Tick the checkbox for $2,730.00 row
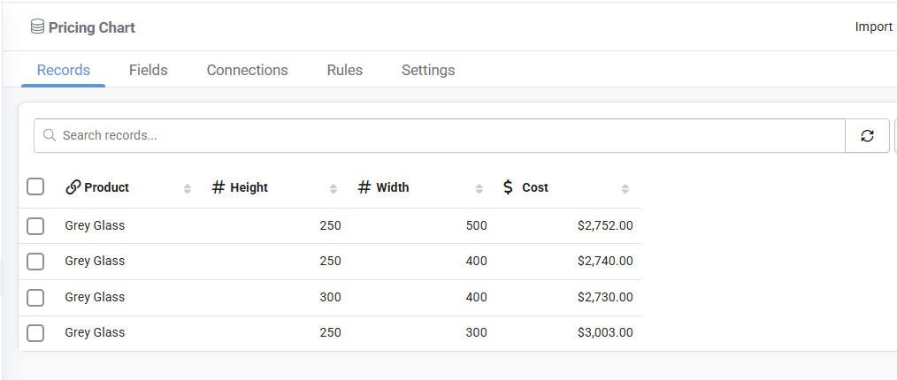This screenshot has width=897, height=380. pos(35,297)
